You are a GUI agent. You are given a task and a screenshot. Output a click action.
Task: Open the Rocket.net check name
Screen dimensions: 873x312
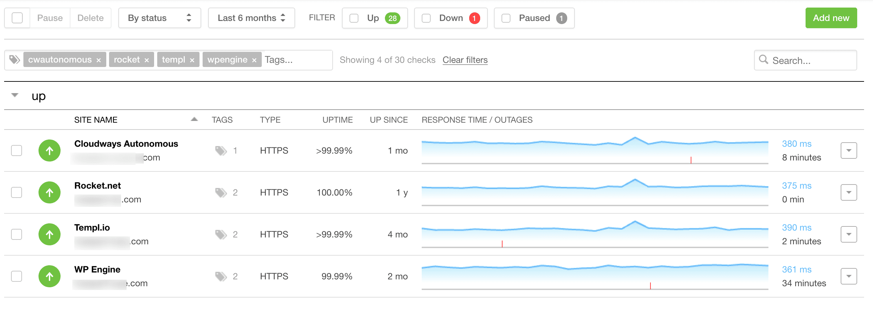coord(98,186)
